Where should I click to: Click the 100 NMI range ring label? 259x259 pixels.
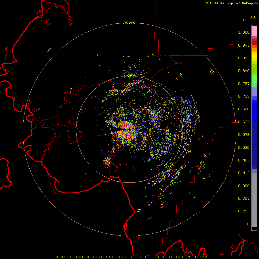(129, 23)
